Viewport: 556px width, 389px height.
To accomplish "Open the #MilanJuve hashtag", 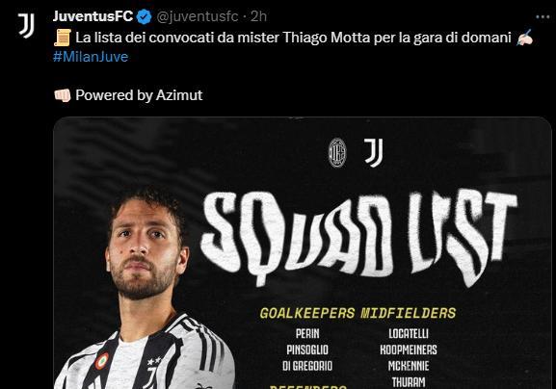I will click(91, 57).
